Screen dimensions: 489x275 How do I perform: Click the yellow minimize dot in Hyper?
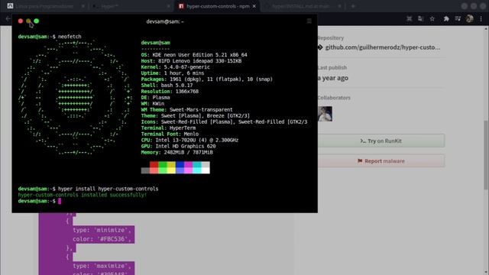pyautogui.click(x=28, y=21)
